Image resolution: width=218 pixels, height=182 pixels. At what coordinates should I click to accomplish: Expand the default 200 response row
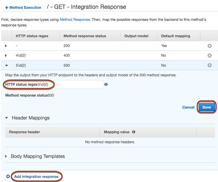click(6, 46)
